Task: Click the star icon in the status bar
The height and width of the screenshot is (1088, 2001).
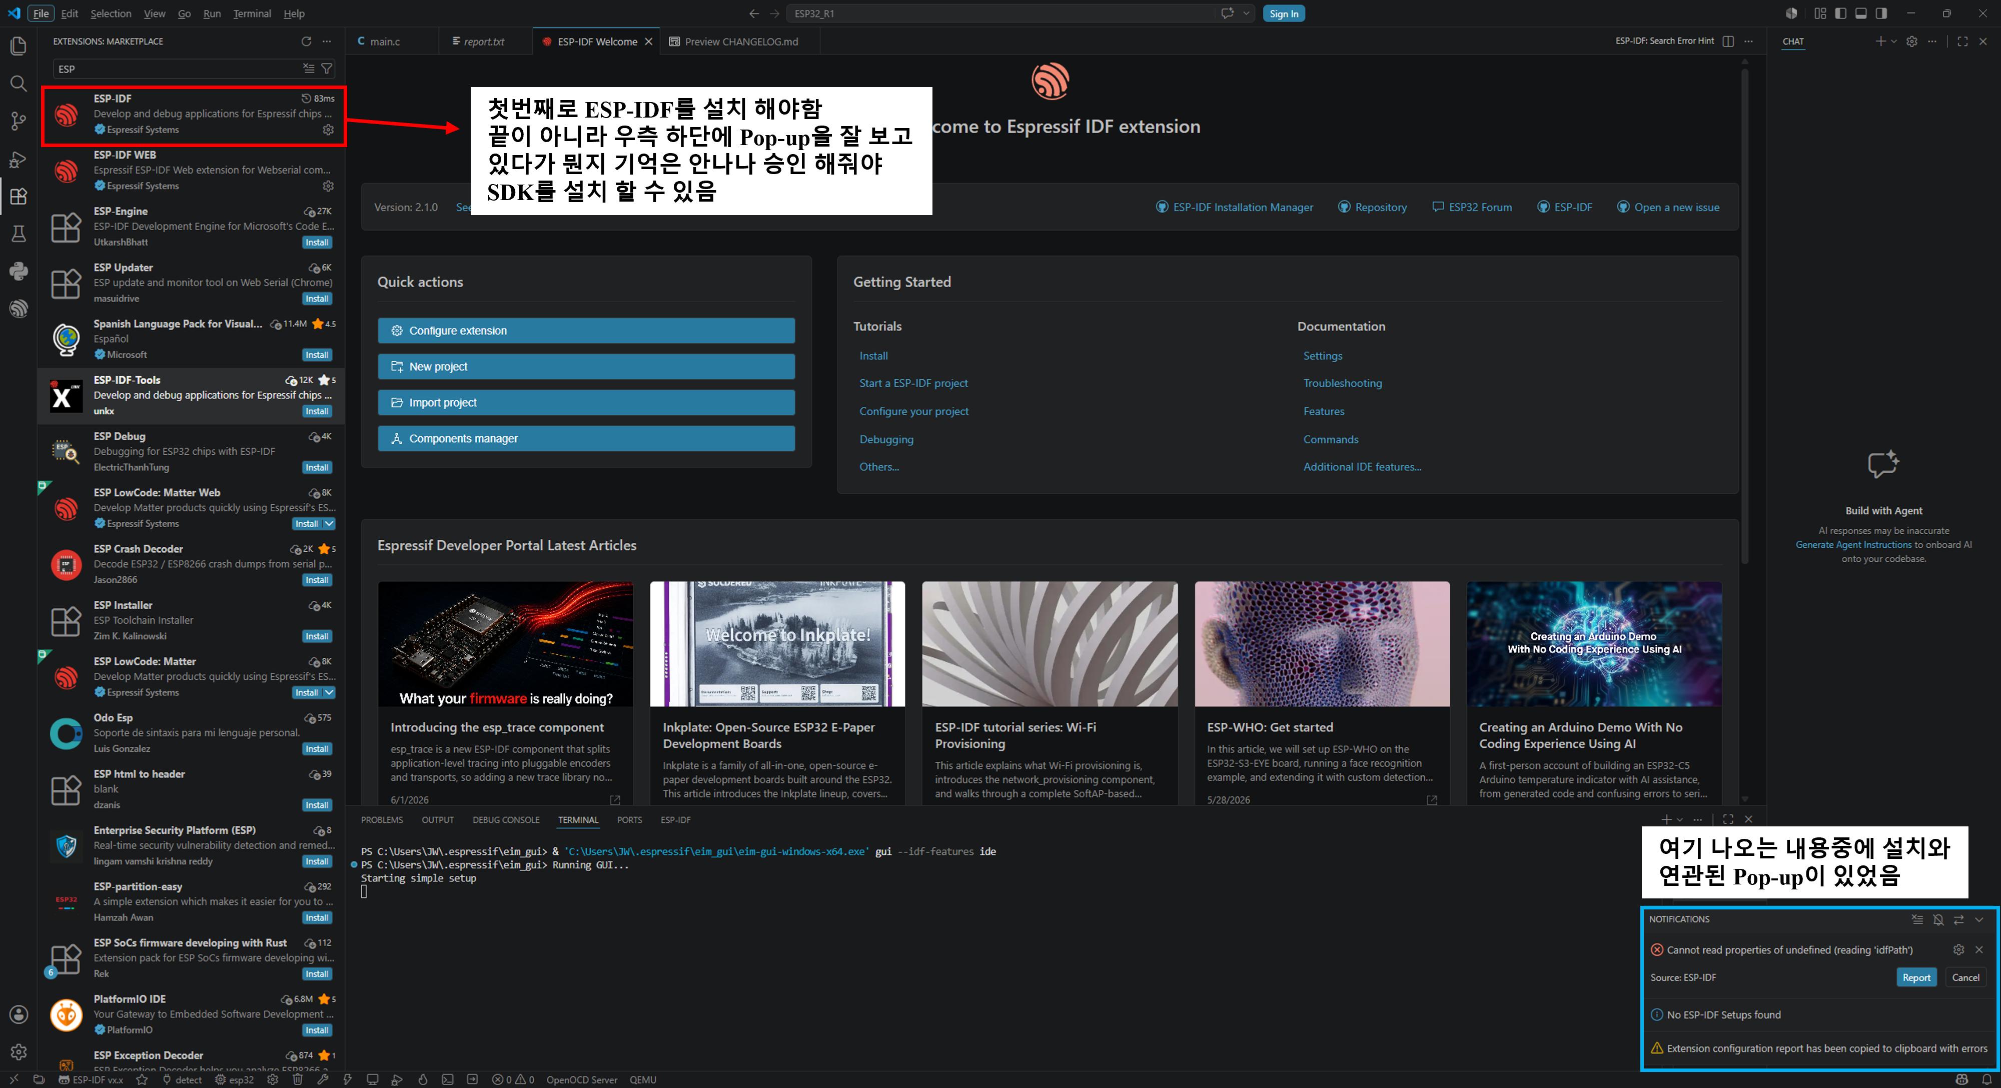Action: pos(142,1079)
